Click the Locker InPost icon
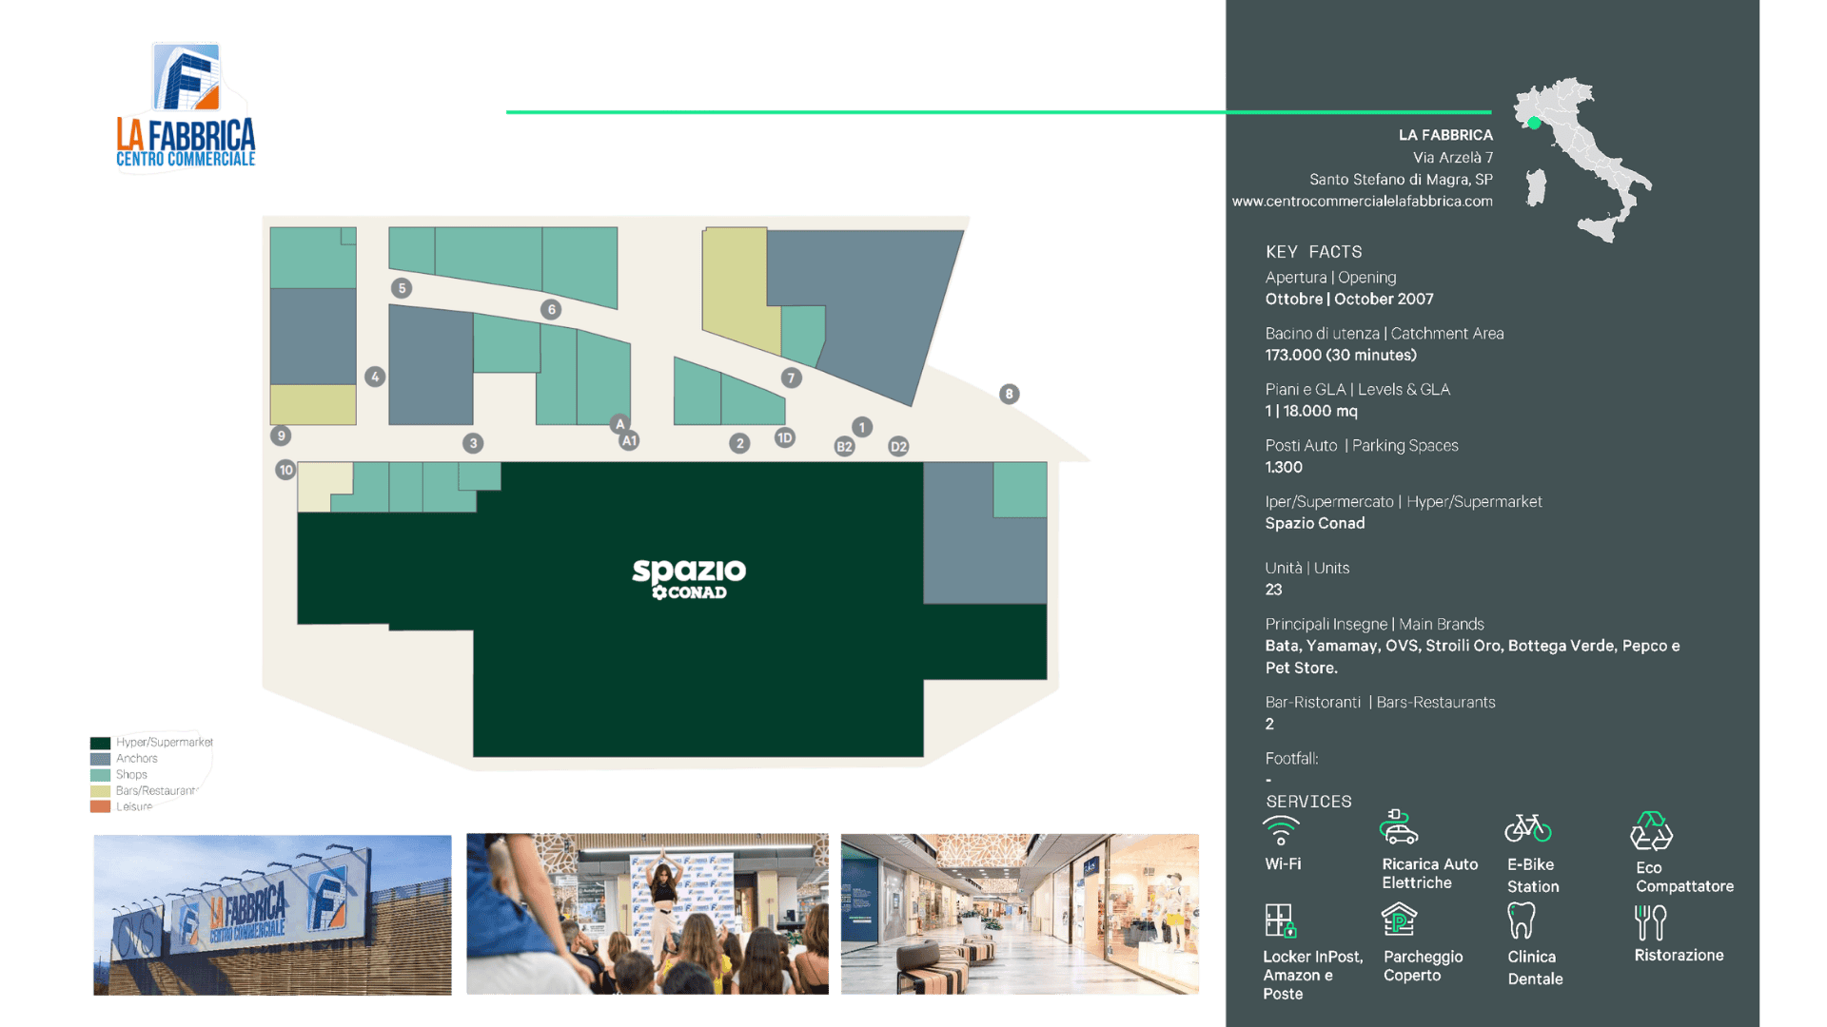Image resolution: width=1827 pixels, height=1027 pixels. coord(1281,920)
